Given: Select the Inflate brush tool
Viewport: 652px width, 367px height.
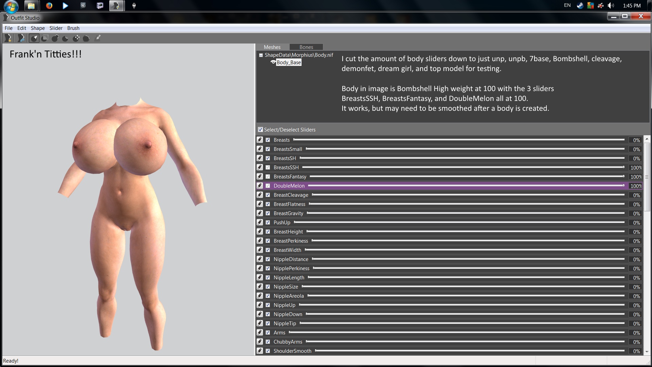Looking at the screenshot, I should click(x=55, y=38).
